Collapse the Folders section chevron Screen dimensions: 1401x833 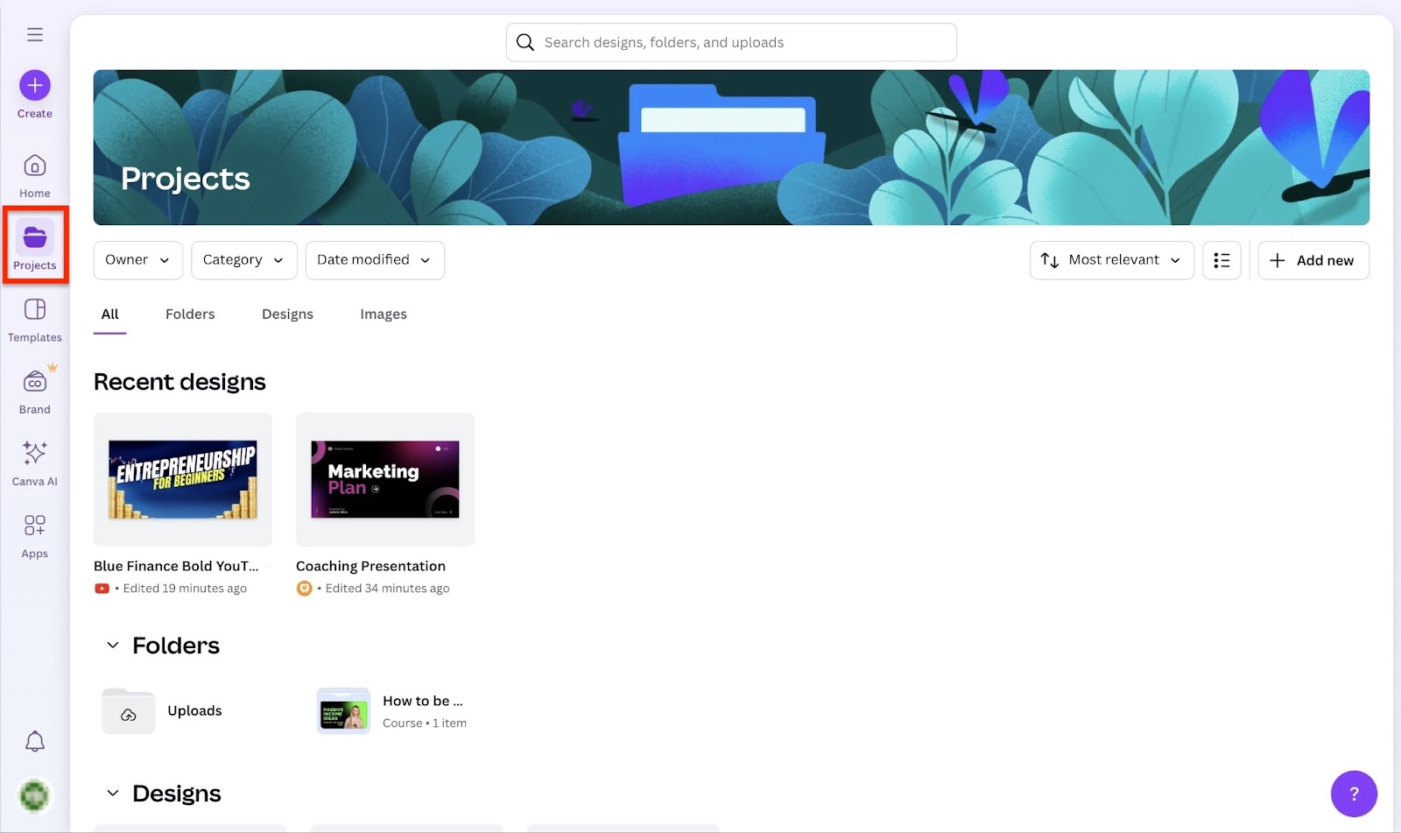(x=112, y=646)
